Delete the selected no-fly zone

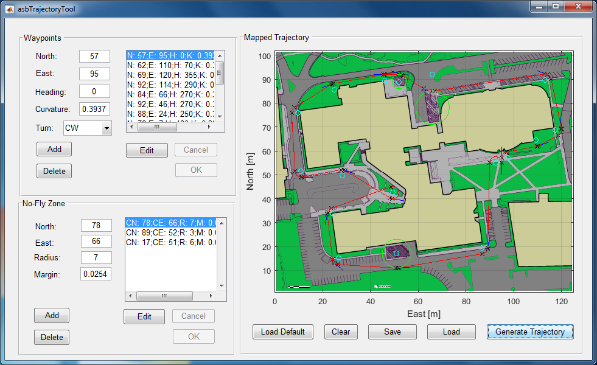(x=52, y=338)
